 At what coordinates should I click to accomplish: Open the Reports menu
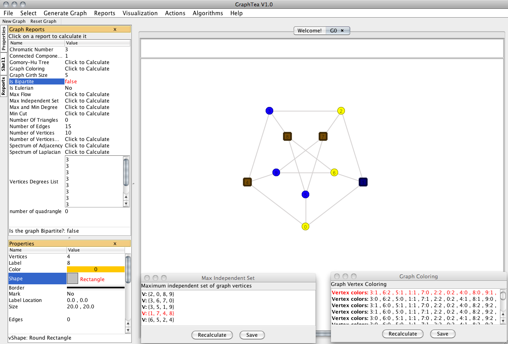105,13
